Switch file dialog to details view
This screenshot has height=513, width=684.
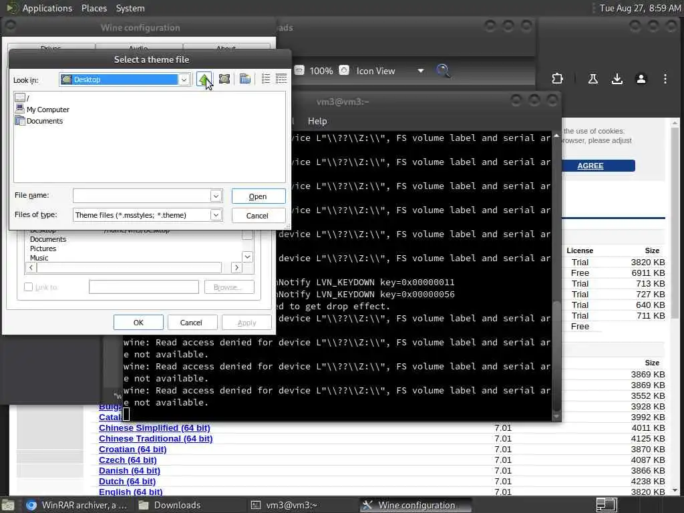[281, 79]
